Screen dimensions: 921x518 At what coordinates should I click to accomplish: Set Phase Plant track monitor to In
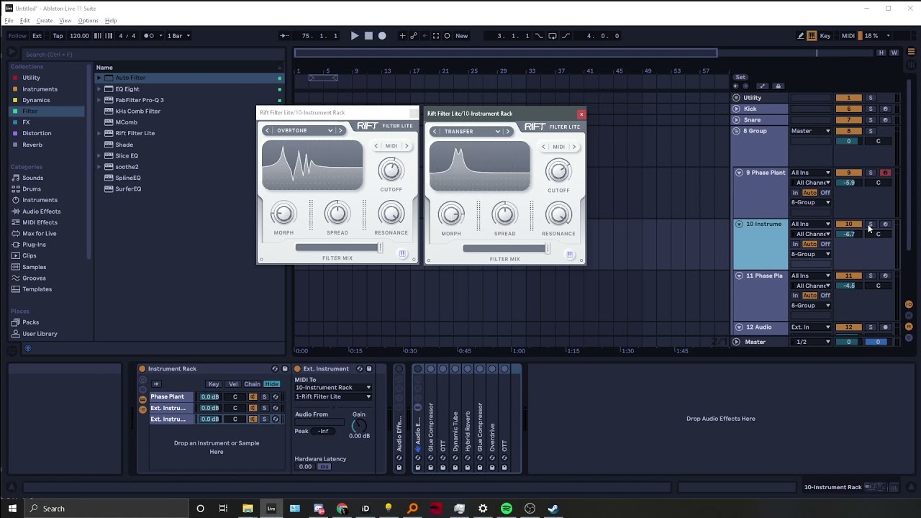tap(795, 193)
